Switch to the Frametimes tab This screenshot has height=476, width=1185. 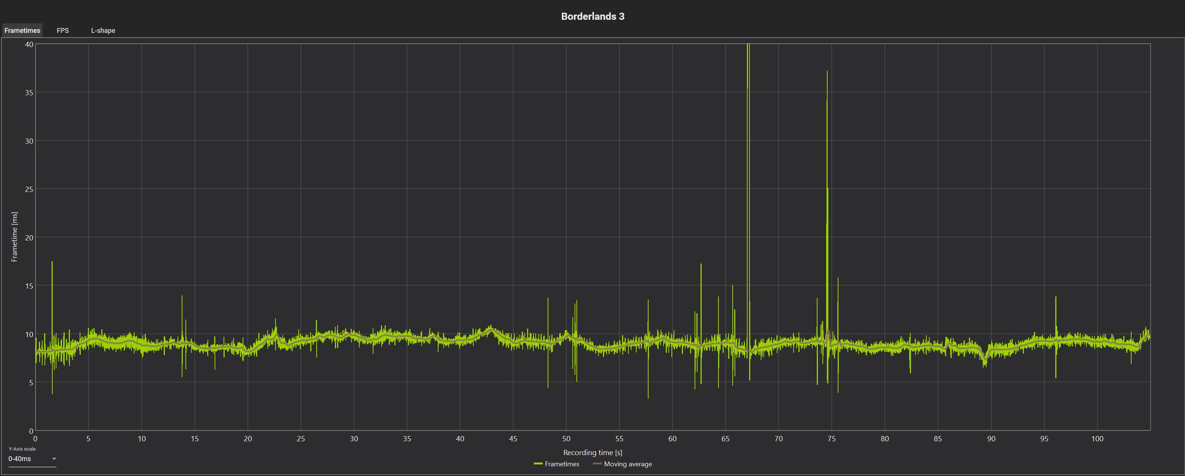click(x=22, y=30)
